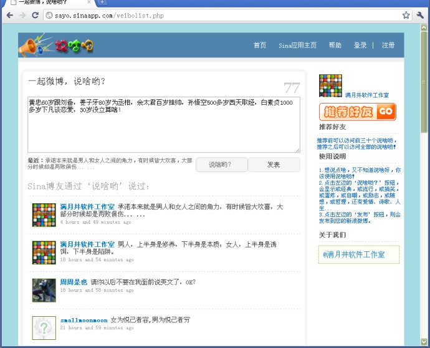Click the 关于我们 sidebar heading
The width and height of the screenshot is (430, 348).
[332, 235]
